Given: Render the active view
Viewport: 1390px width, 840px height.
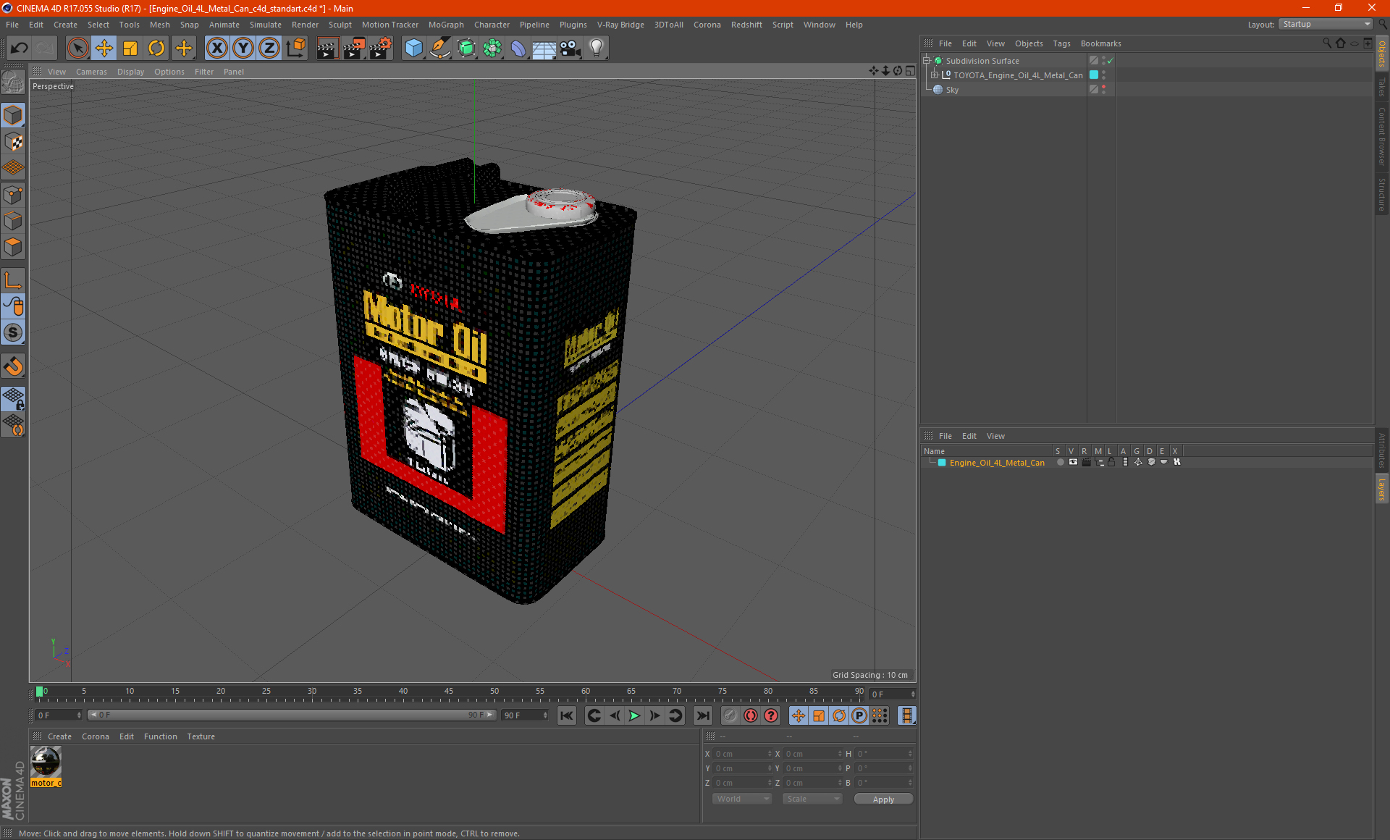Looking at the screenshot, I should point(327,49).
